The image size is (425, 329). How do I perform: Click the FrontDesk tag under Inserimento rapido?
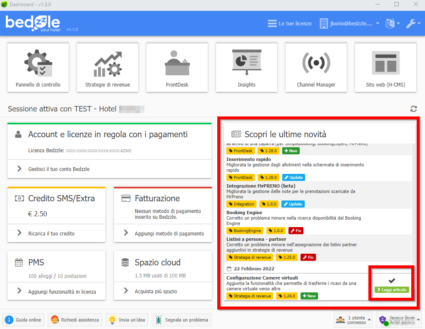241,177
